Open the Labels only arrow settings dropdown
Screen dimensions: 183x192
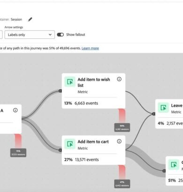pos(30,35)
